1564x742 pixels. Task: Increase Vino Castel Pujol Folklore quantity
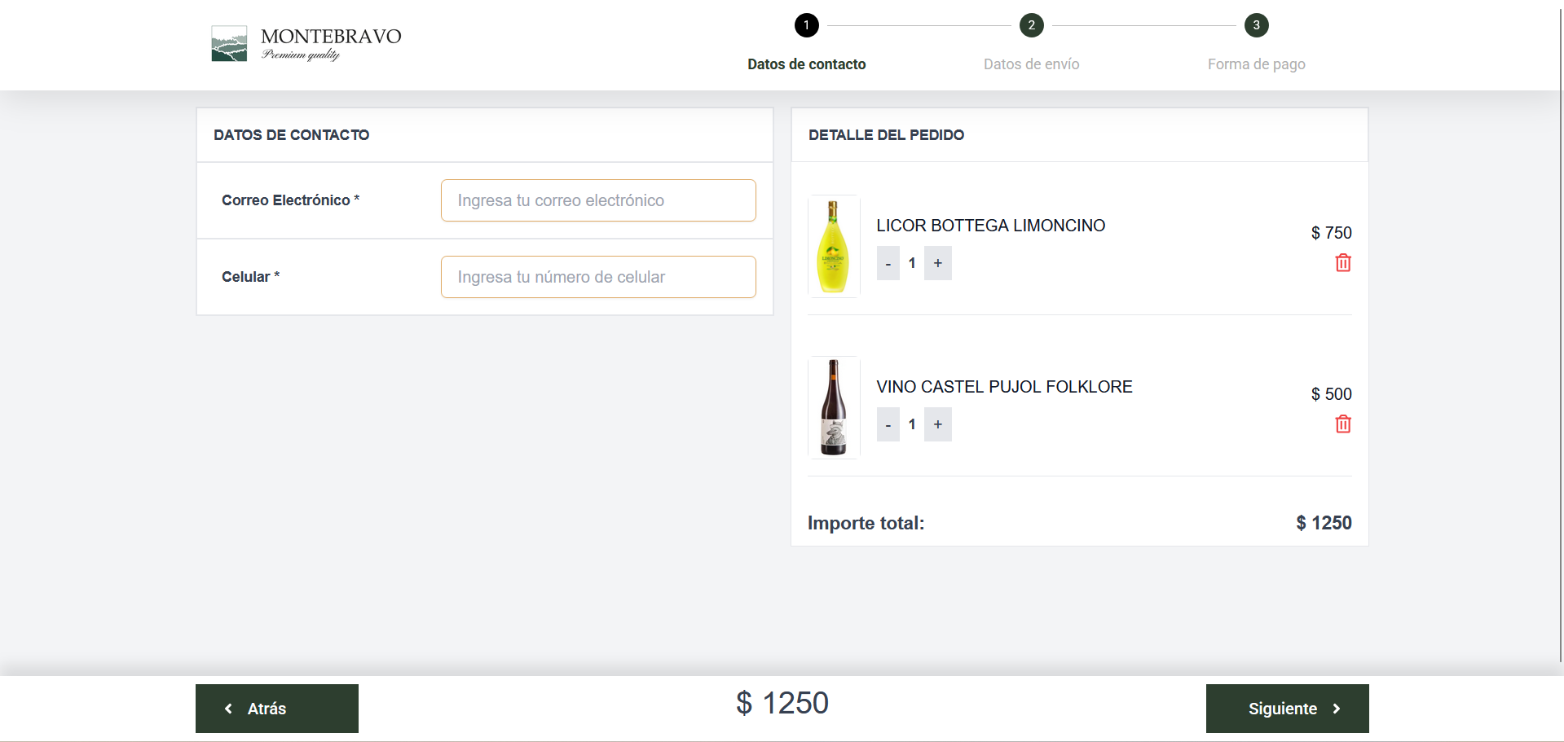click(x=938, y=424)
